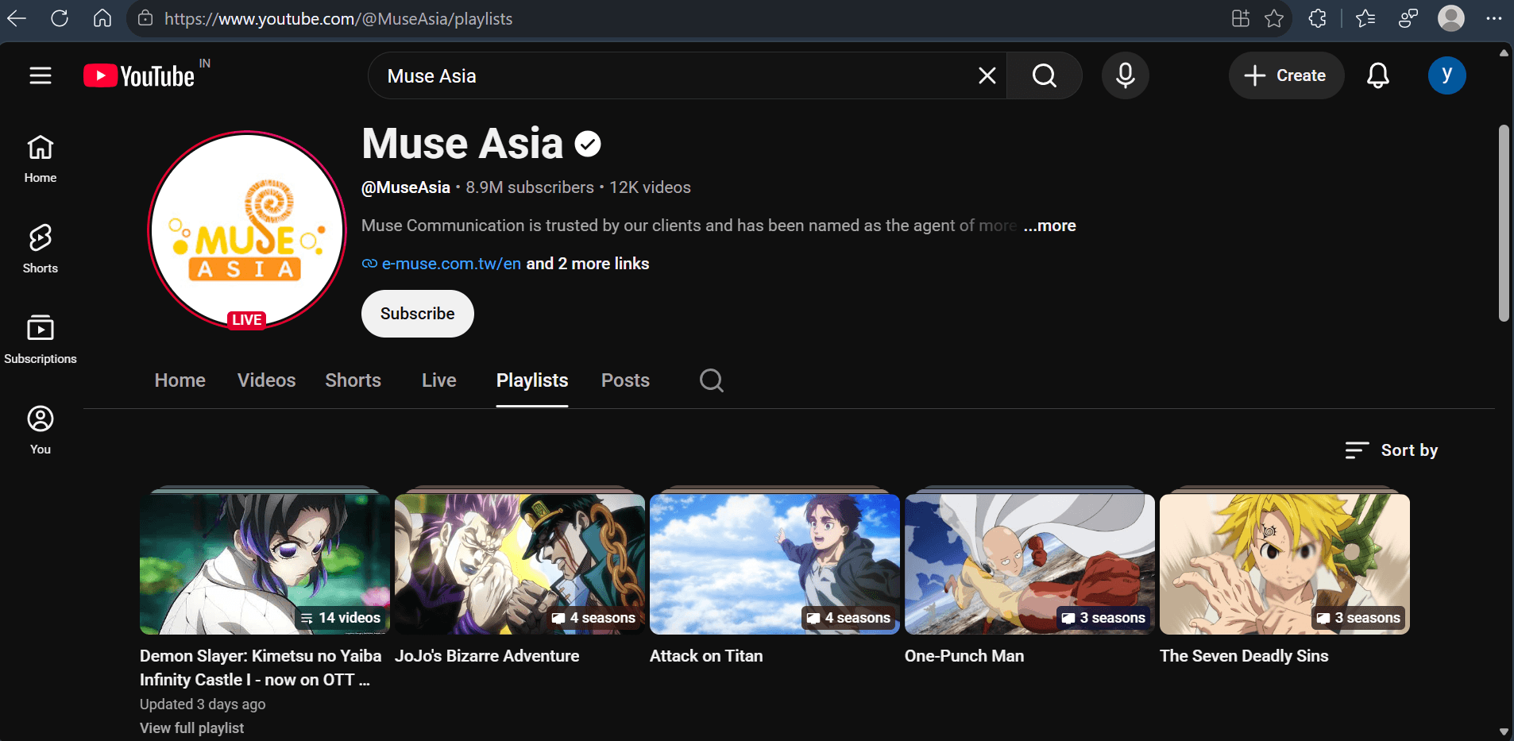Click the Demon Slayer playlist thumbnail
Viewport: 1514px width, 741px height.
click(x=265, y=564)
